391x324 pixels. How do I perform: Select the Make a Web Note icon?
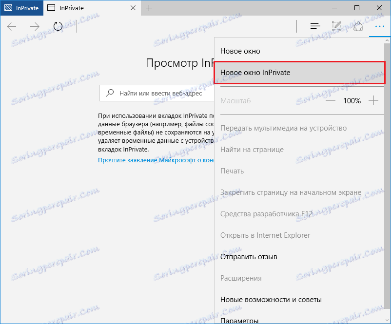(336, 26)
